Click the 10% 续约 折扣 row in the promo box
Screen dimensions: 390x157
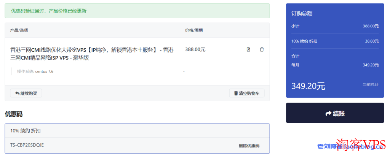[x=137, y=131]
